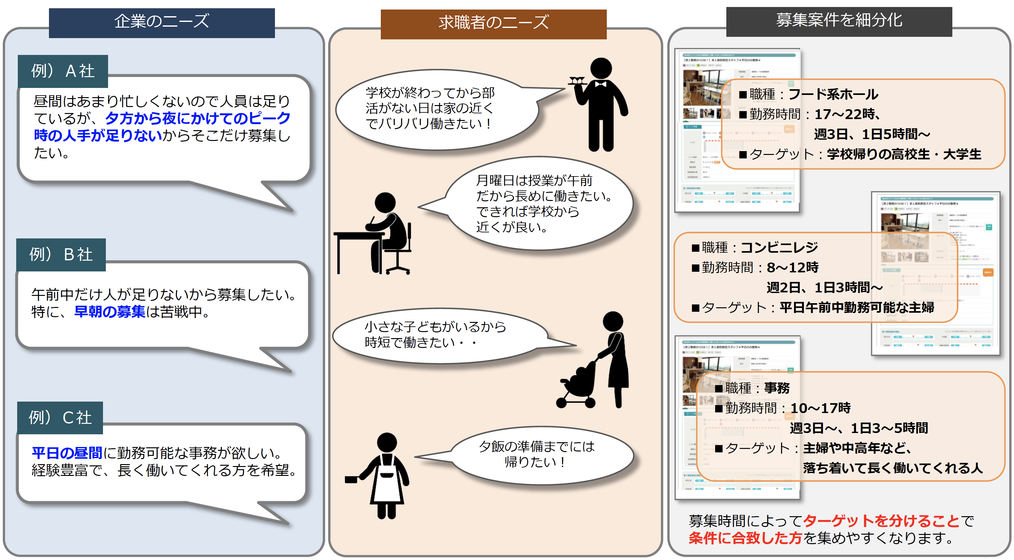Click 落ち着いて長く働いてくれる人 text
This screenshot has width=1014, height=560.
click(893, 468)
